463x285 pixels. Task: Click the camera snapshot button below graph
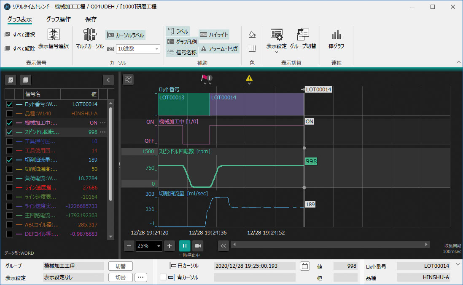(x=197, y=246)
